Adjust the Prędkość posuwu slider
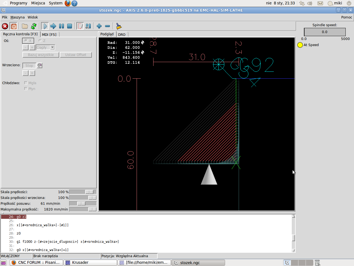This screenshot has width=354, height=266. (x=83, y=203)
